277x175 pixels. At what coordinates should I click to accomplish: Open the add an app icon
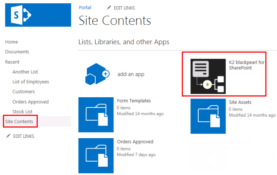coord(97,74)
